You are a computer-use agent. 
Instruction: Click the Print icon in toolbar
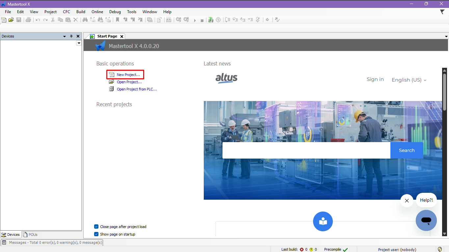point(28,20)
